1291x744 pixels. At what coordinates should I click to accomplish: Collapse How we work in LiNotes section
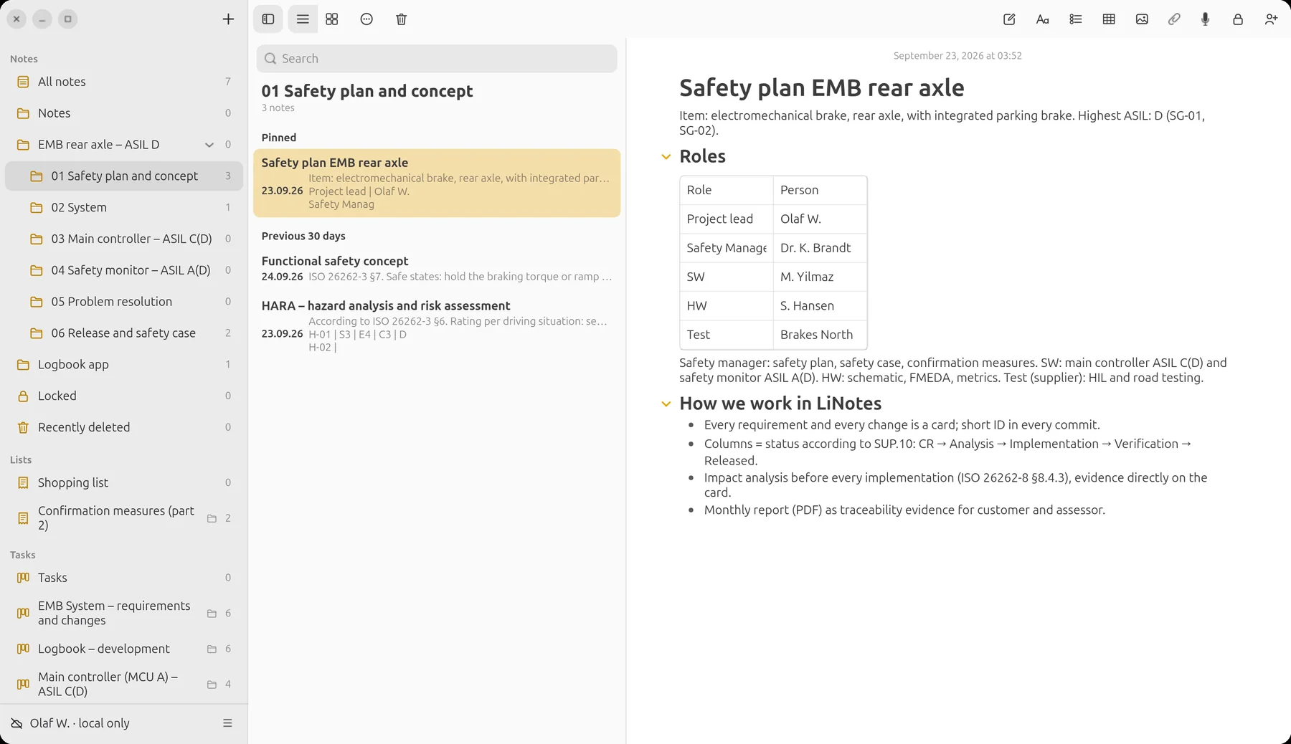666,404
